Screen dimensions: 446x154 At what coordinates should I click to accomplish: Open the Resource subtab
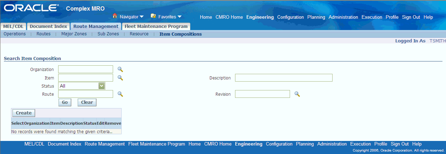[x=139, y=34]
